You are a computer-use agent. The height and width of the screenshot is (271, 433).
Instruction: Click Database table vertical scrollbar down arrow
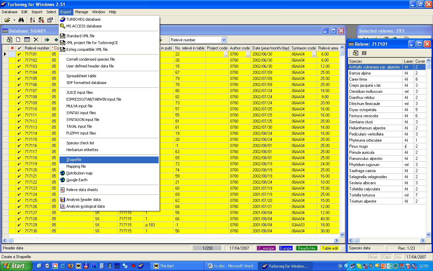[342, 234]
